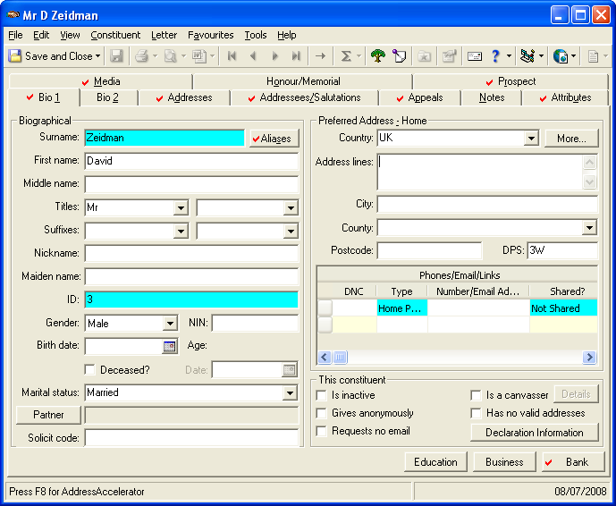The width and height of the screenshot is (616, 506).
Task: Go to last record icon
Action: 296,56
